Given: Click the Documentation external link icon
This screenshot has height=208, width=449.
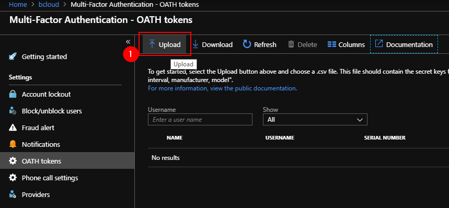Looking at the screenshot, I should 379,43.
